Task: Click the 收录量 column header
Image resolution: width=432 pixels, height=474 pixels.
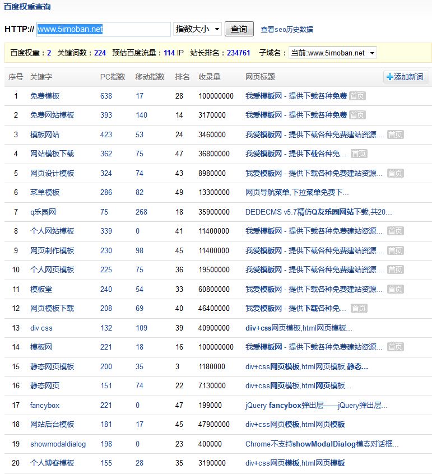Action: pyautogui.click(x=209, y=77)
